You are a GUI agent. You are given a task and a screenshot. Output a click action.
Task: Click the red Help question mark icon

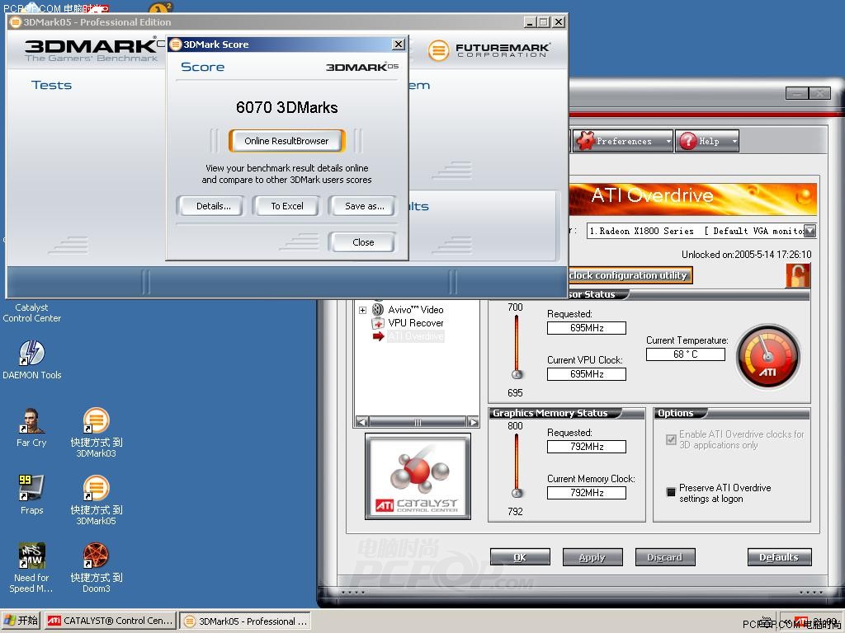[x=688, y=141]
